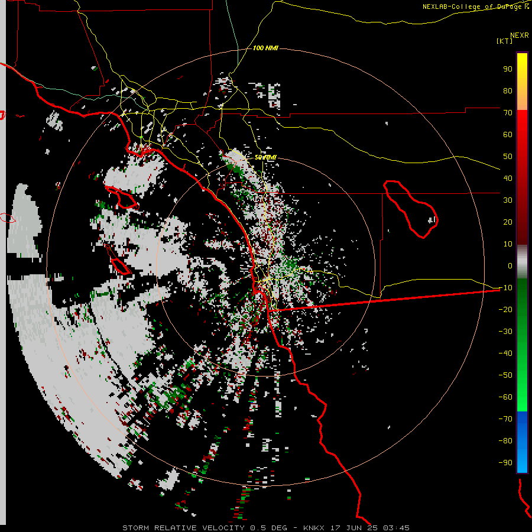Click the -10 value on the color scale
The image size is (532, 532).
[x=505, y=288]
